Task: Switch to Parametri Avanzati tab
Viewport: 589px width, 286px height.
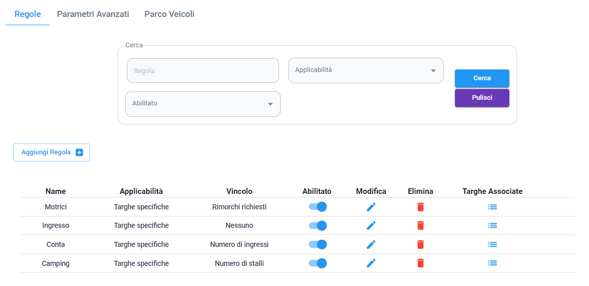Action: pos(93,14)
